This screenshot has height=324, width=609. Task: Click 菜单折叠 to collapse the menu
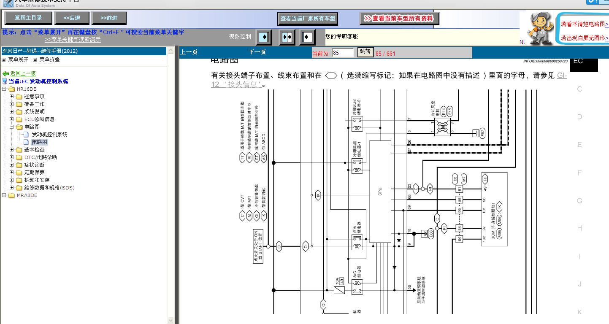(49, 60)
